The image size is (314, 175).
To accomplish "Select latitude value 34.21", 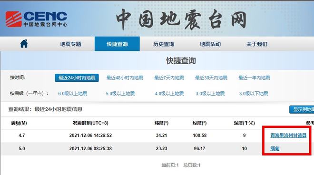I will [161, 136].
